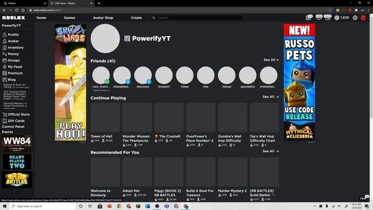The width and height of the screenshot is (373, 210).
Task: Open the settings gear in Roblox header
Action: (x=355, y=17)
